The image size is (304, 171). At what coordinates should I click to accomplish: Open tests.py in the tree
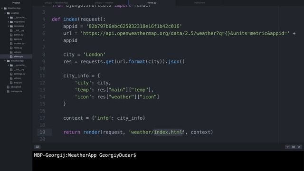pos(18,47)
